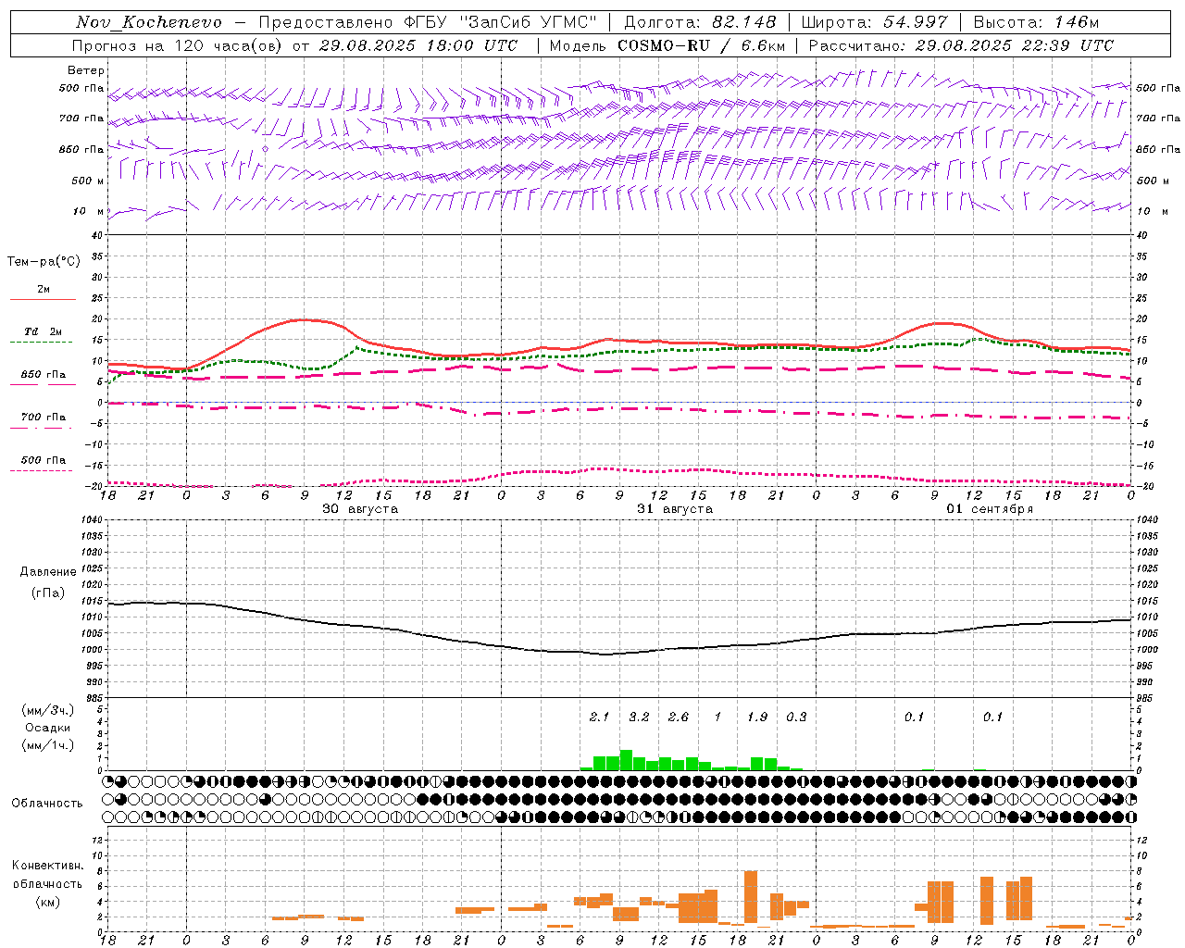The height and width of the screenshot is (948, 1185).
Task: Click the Рассчитано: 29.08.2025 22:39 UTC timestamp
Action: click(x=961, y=45)
